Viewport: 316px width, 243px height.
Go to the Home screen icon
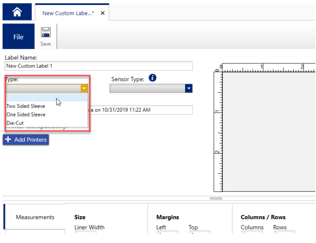click(x=17, y=12)
